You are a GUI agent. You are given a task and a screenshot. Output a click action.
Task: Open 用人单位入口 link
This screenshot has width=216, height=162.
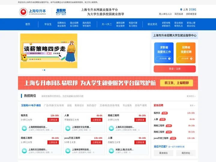click(165, 14)
